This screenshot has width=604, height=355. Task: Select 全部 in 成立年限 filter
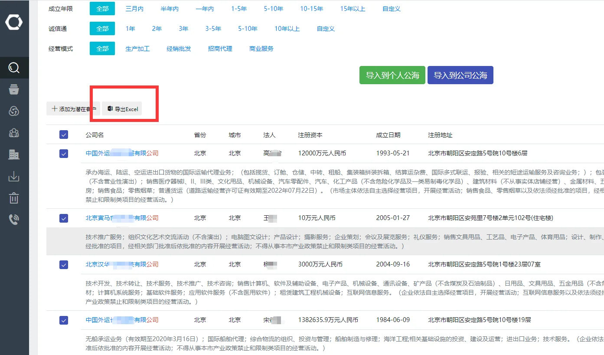click(x=102, y=9)
